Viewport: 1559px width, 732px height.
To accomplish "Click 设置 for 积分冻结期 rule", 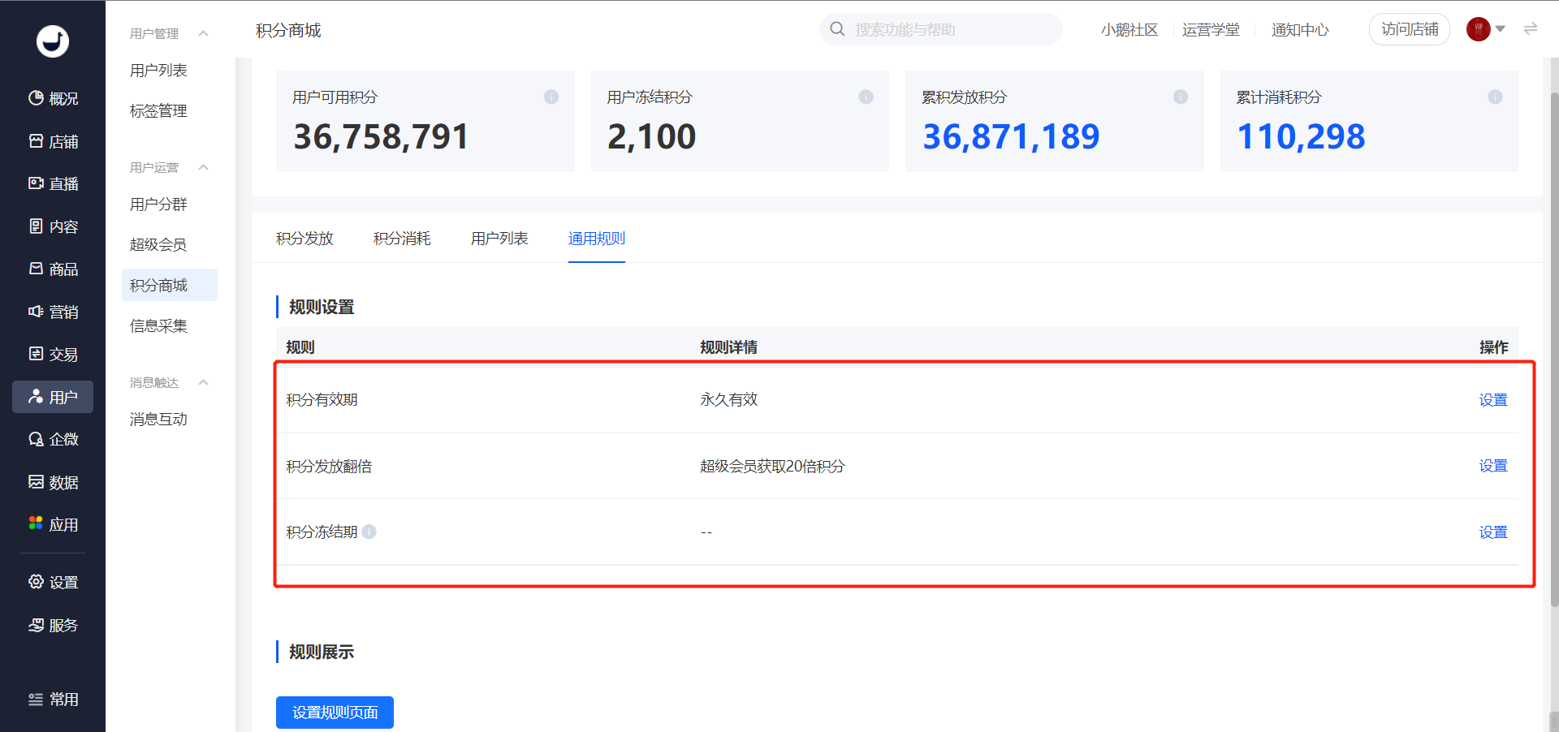I will pos(1493,532).
